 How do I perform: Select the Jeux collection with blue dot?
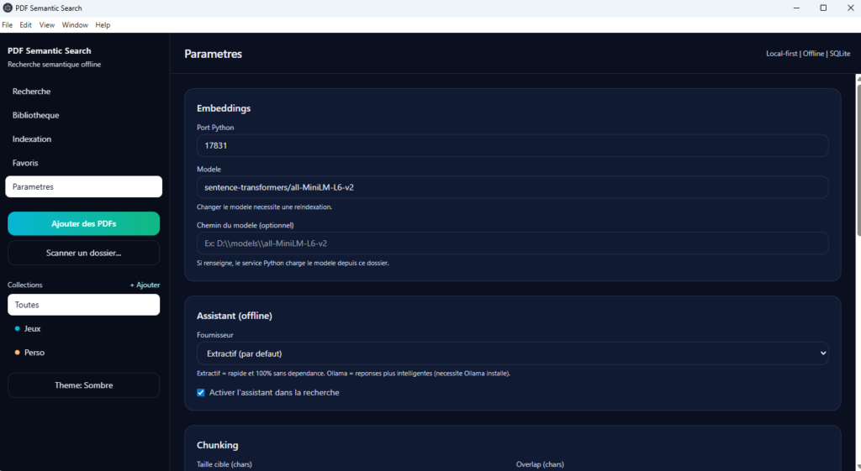point(33,329)
